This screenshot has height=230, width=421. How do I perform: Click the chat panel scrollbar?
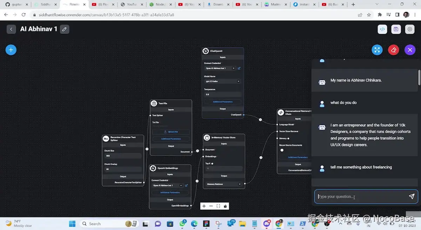pyautogui.click(x=419, y=77)
